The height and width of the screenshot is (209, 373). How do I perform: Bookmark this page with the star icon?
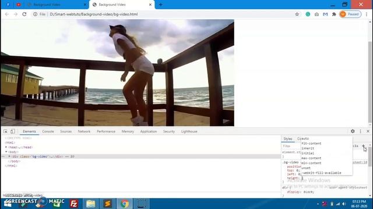(297, 14)
